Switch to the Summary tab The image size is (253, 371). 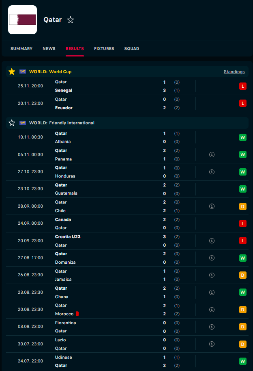(21, 49)
